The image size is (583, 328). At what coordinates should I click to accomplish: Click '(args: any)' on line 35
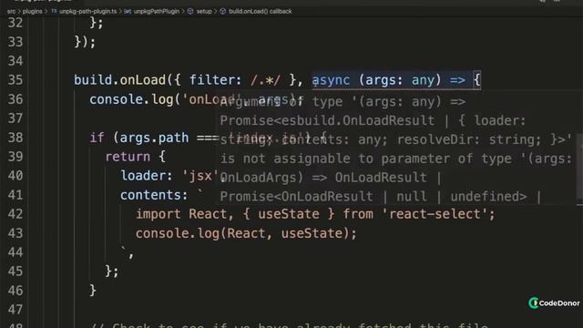tap(400, 80)
